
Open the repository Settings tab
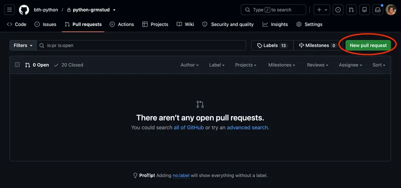[x=309, y=24]
